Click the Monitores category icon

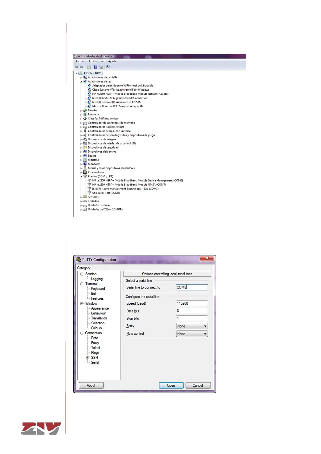[85, 164]
